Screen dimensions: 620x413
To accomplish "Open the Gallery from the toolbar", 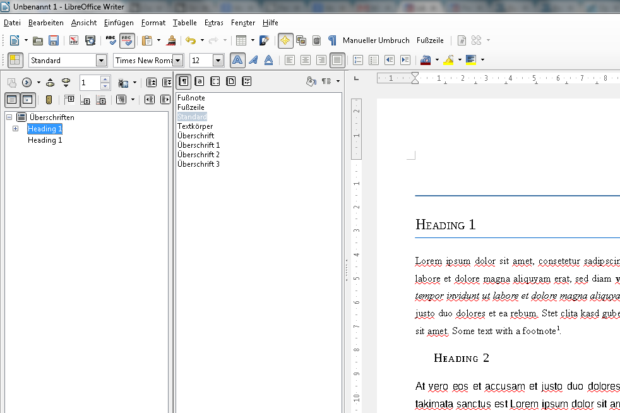I will click(301, 40).
